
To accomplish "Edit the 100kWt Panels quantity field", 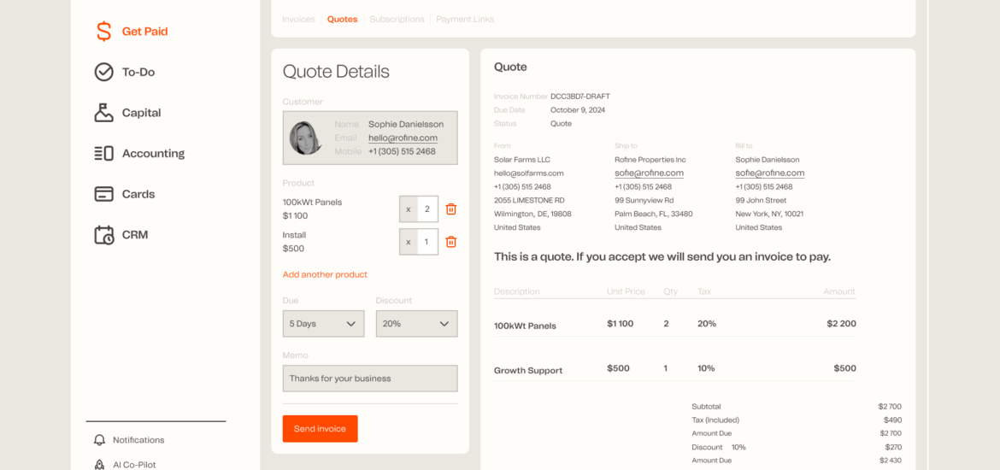I will click(426, 209).
